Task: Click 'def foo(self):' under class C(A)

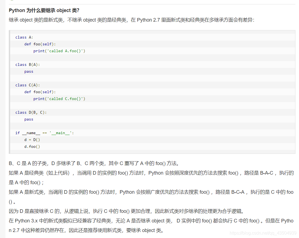Action: [x=40, y=92]
